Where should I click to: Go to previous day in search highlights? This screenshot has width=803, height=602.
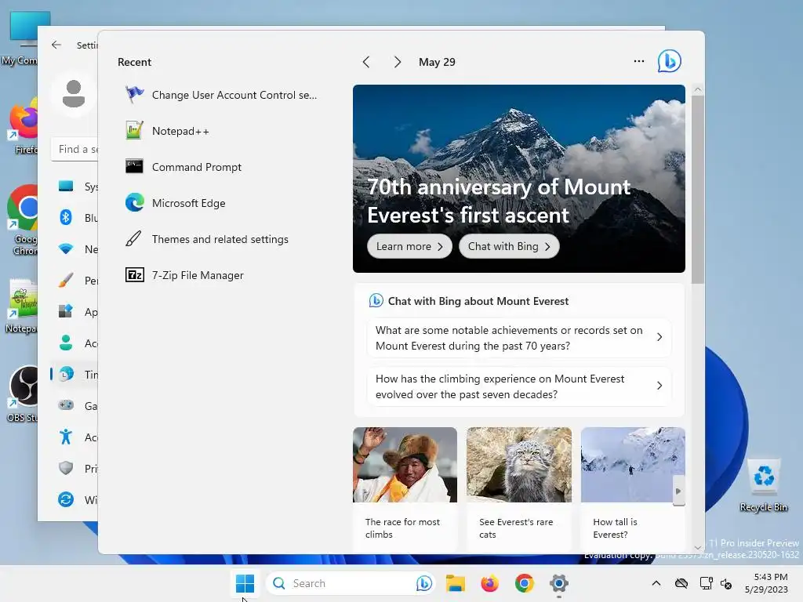(366, 63)
